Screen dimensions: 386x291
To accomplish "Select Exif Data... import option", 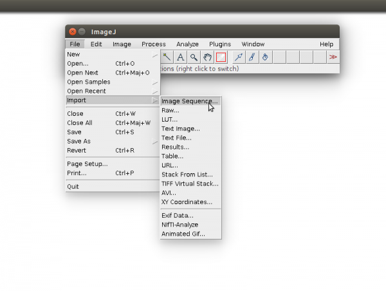I will pos(190,216).
